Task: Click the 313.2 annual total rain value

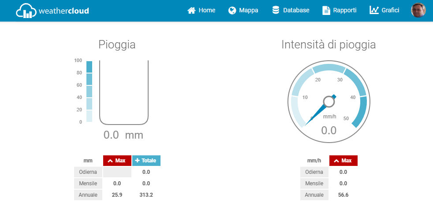Action: (x=146, y=195)
